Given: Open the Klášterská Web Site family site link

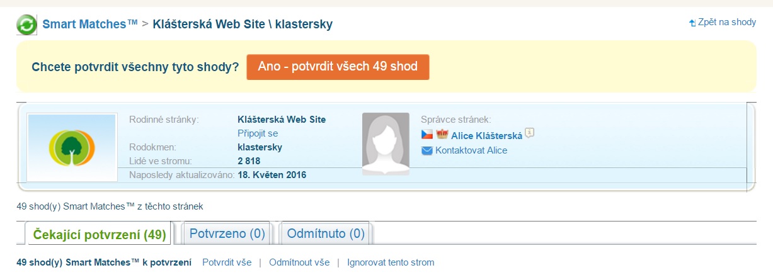Looking at the screenshot, I should pyautogui.click(x=282, y=119).
